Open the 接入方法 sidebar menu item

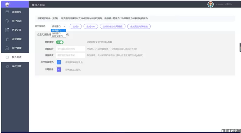point(16,57)
